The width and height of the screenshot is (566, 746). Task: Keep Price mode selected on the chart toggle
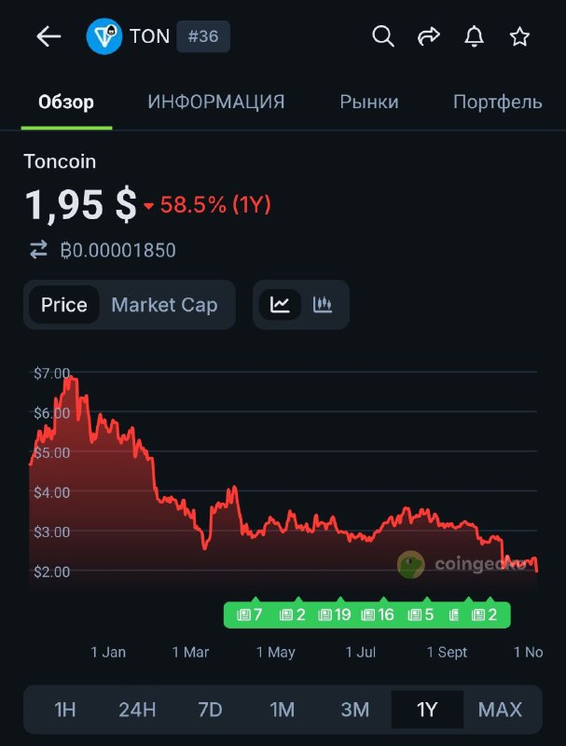pos(65,305)
